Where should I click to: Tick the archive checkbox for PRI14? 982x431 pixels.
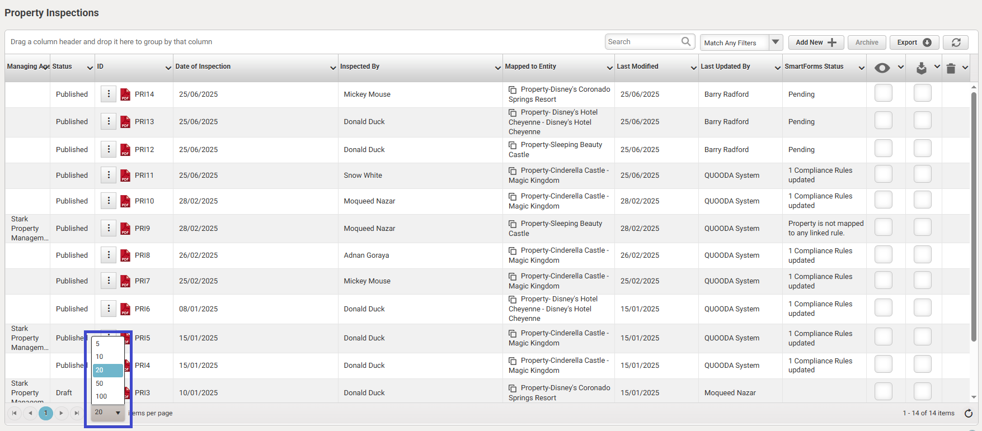923,93
